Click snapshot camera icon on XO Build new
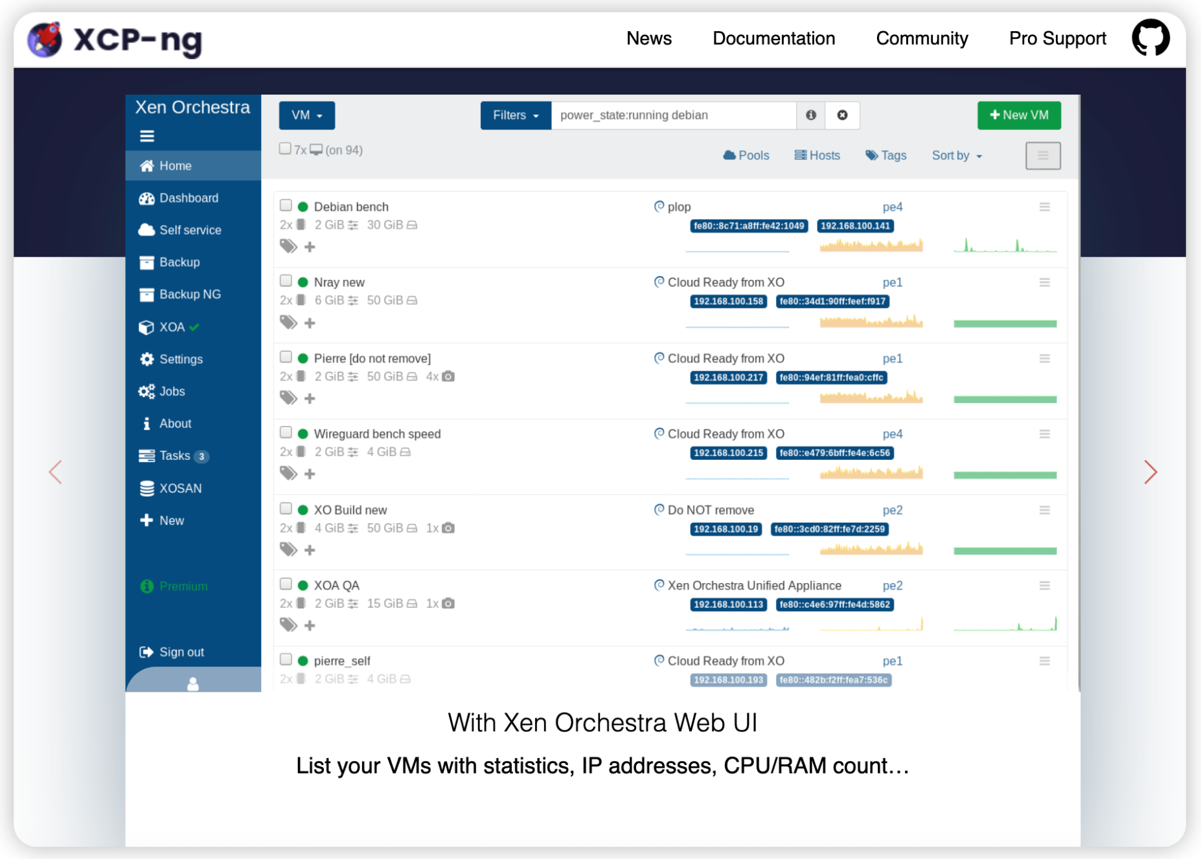1201x859 pixels. click(448, 528)
